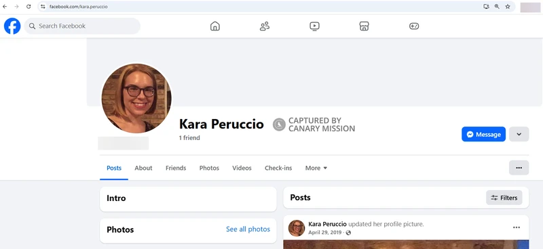Switch to the Friends tab
Viewport: 543px width, 249px height.
(x=176, y=168)
